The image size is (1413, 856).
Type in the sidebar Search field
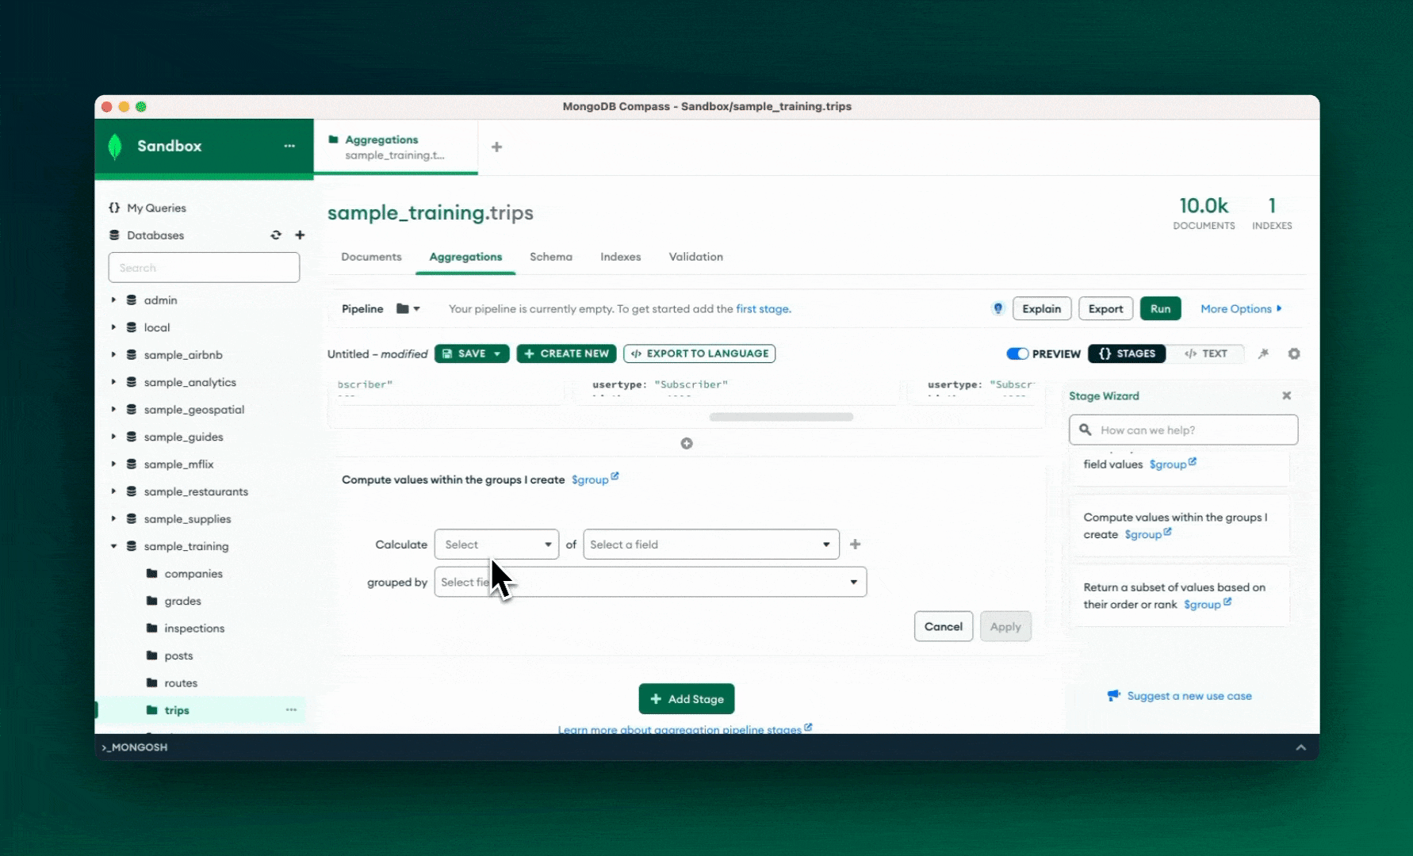tap(204, 267)
